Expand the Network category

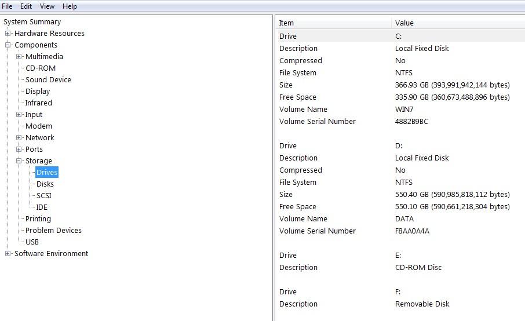tap(19, 138)
